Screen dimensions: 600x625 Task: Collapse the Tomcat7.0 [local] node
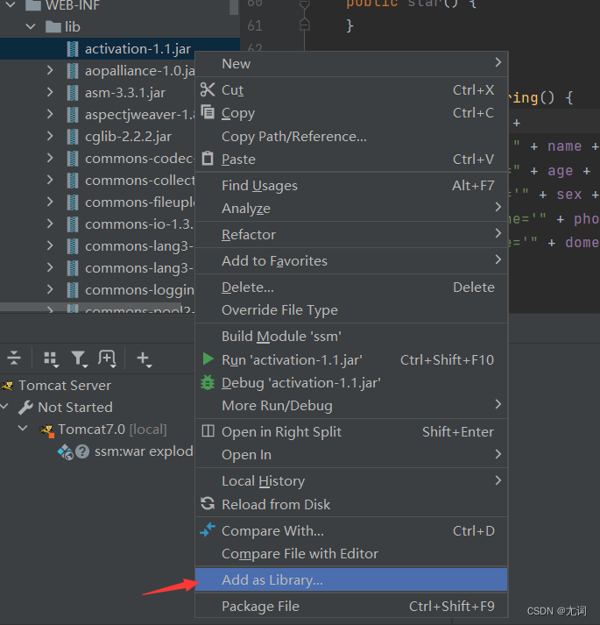(23, 429)
